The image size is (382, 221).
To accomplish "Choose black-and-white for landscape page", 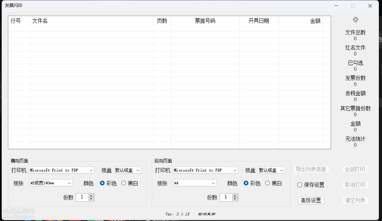I will (x=124, y=183).
